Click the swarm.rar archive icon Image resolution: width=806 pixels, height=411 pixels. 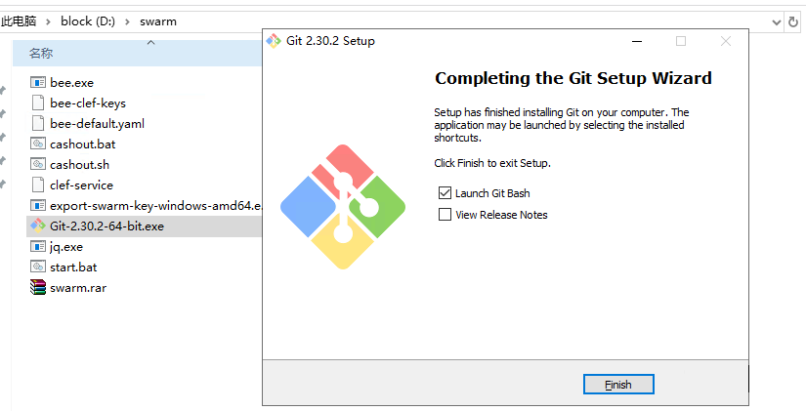38,287
